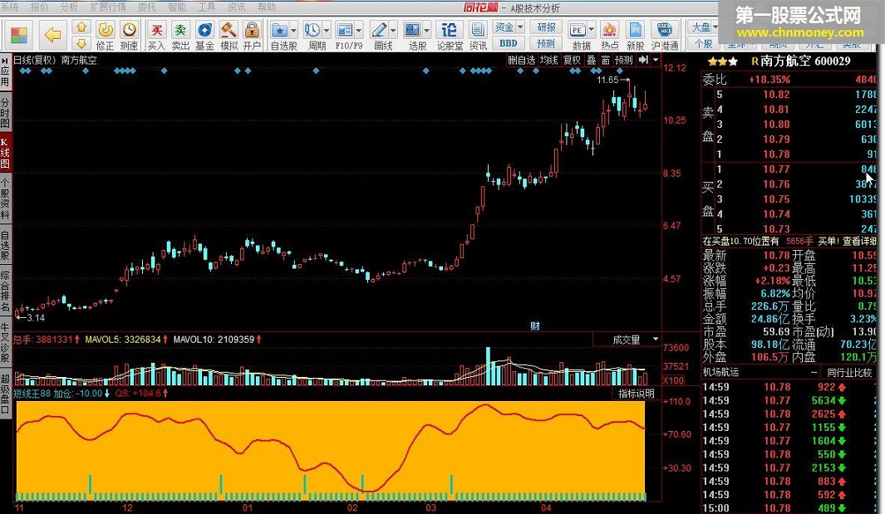Toggle 窗 multi-window mode
885x514 pixels.
(606, 61)
